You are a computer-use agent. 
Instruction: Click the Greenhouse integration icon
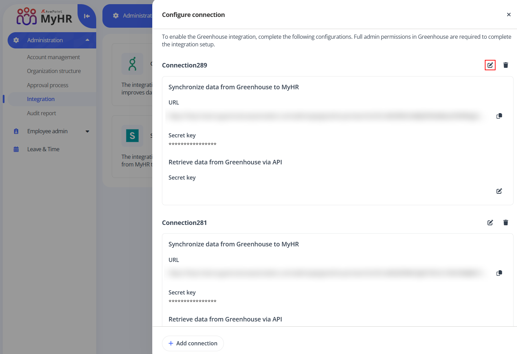[x=132, y=64]
